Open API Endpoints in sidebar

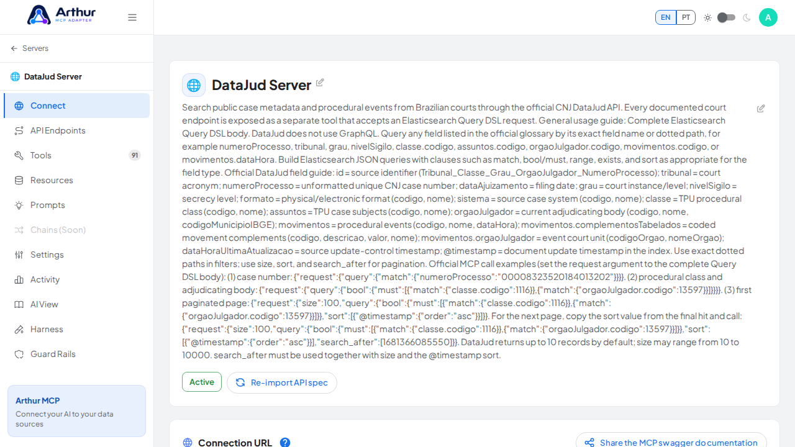(76, 130)
